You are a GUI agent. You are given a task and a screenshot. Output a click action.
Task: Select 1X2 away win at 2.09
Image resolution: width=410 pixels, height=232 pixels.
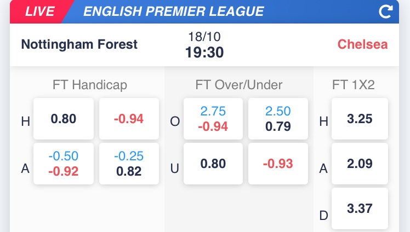[x=360, y=164]
